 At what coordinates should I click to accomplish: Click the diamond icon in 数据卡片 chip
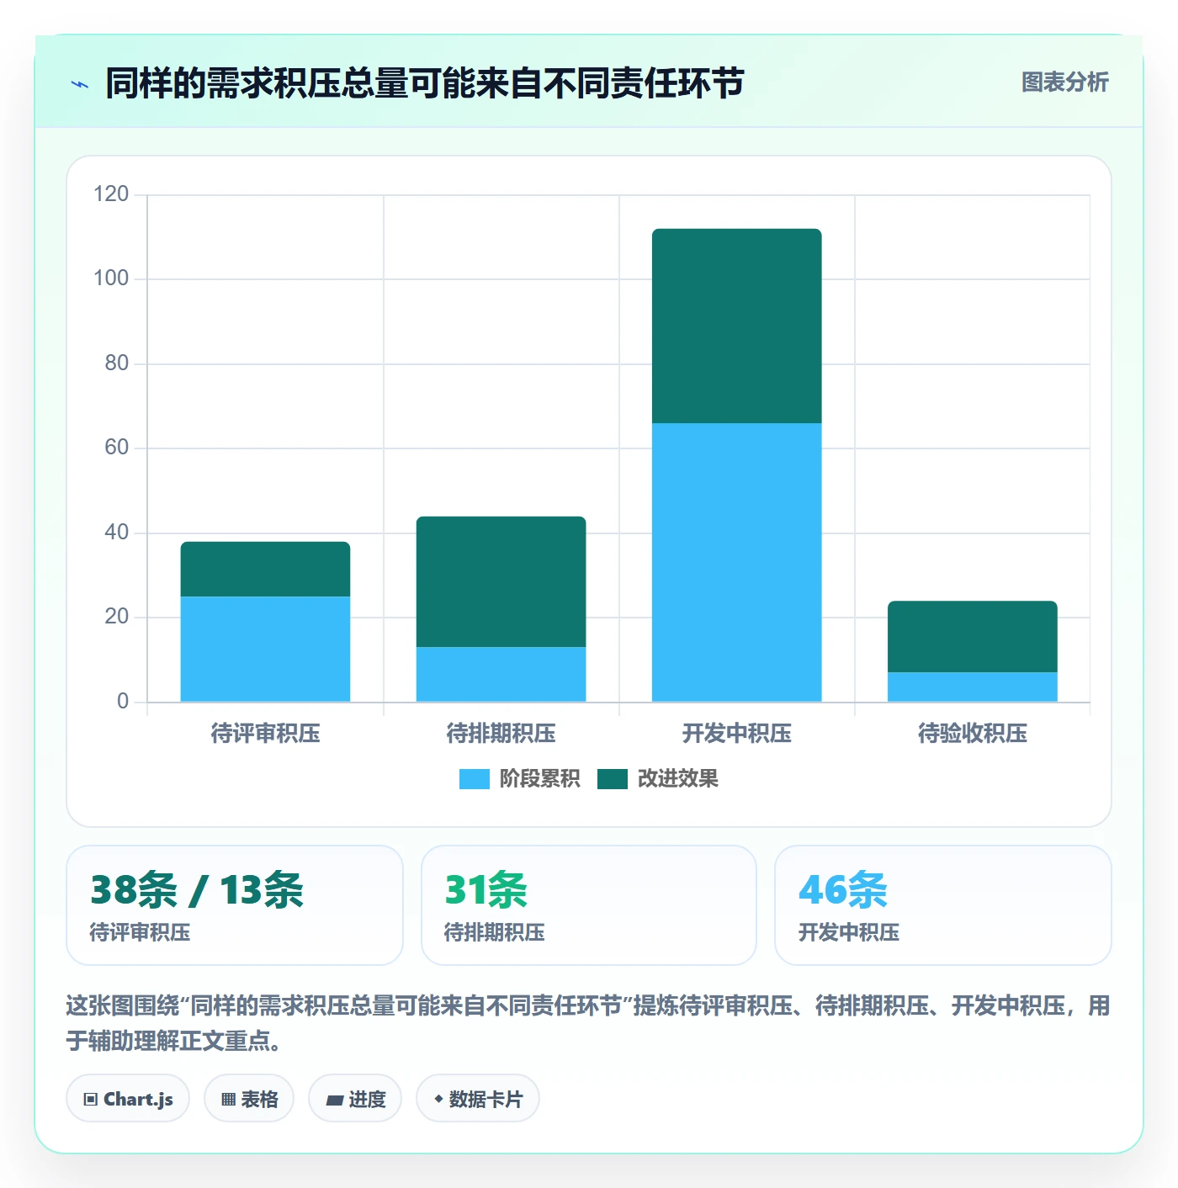[438, 1099]
